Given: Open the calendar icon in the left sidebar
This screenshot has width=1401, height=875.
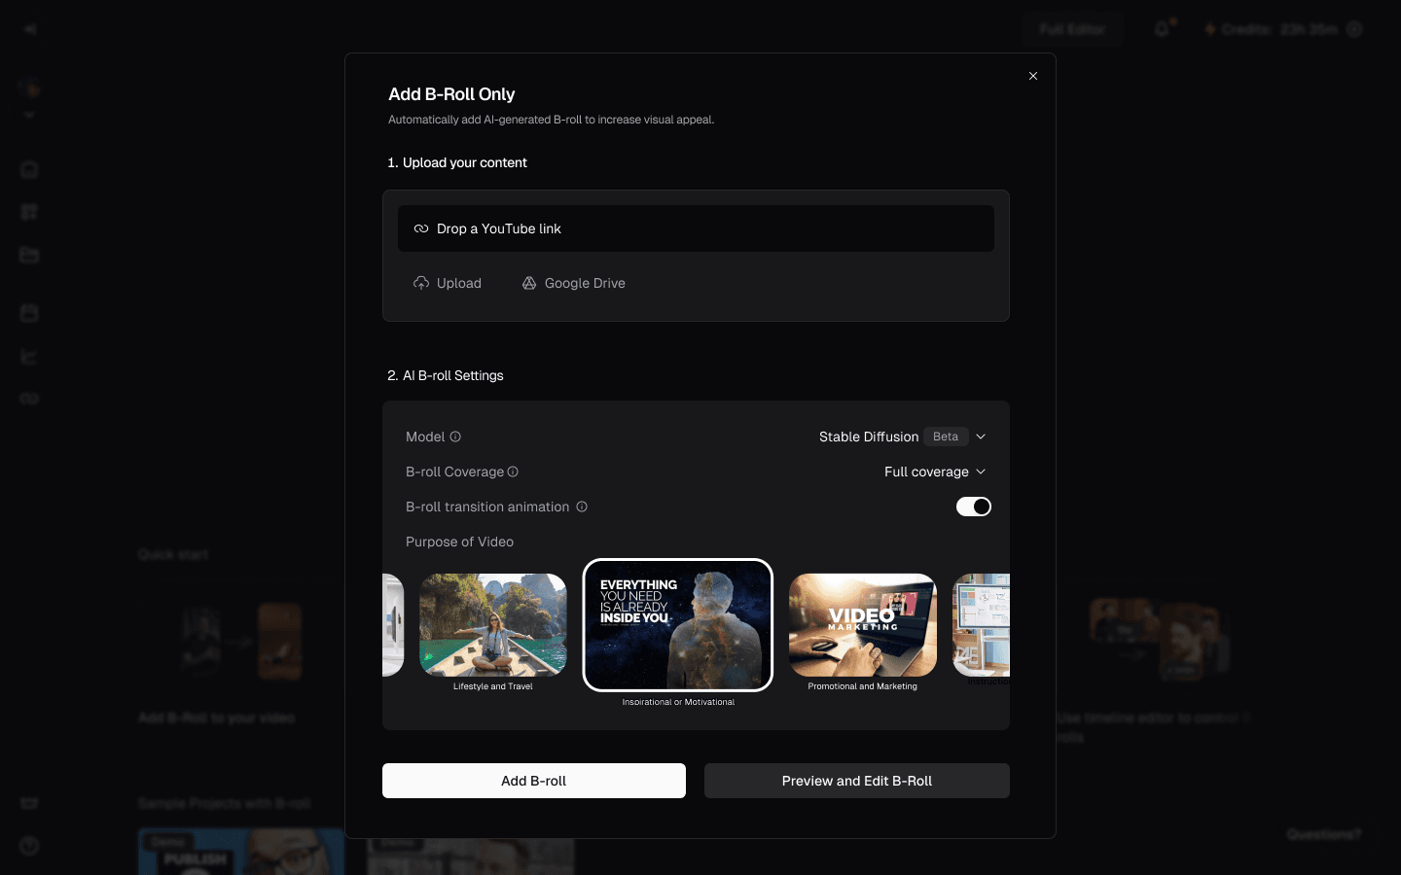Looking at the screenshot, I should tap(29, 313).
